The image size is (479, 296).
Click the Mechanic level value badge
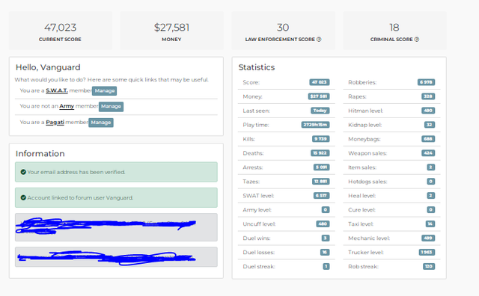click(x=428, y=238)
